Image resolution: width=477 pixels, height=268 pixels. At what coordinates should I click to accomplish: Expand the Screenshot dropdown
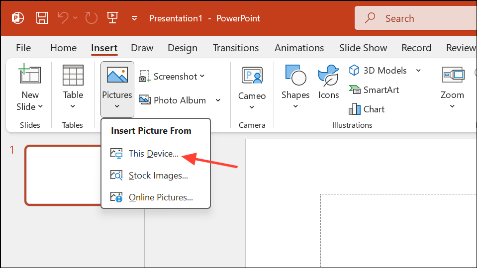pyautogui.click(x=202, y=77)
